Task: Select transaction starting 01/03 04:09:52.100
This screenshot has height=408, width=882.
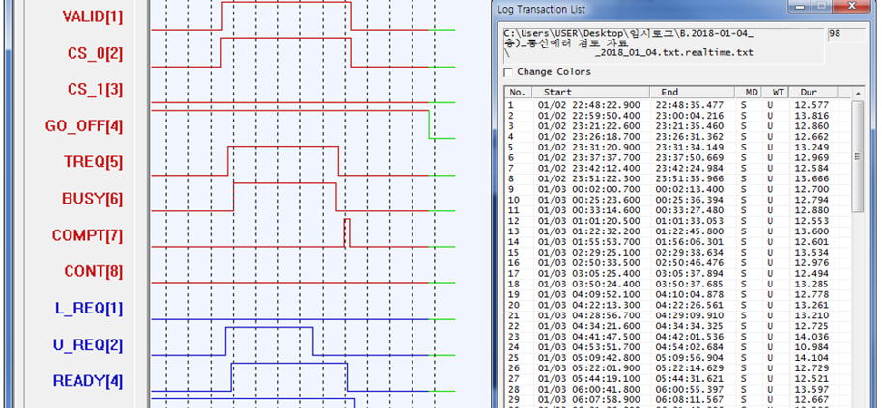Action: click(x=678, y=294)
